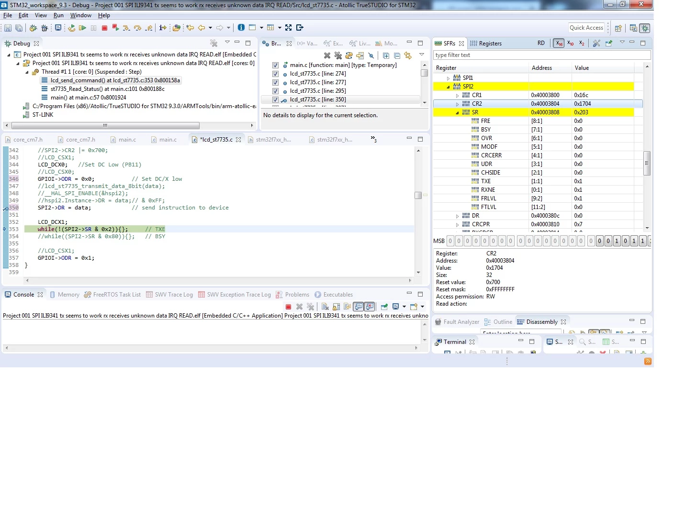Click the SFRs register list scrollbar thumb

(647, 163)
